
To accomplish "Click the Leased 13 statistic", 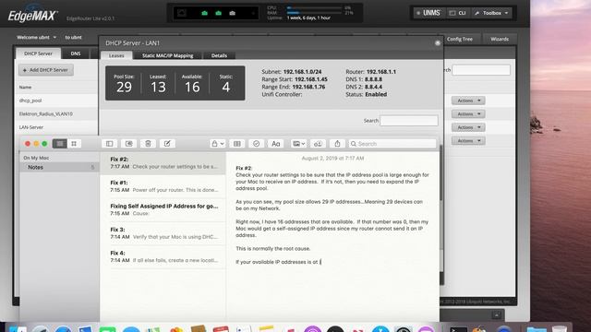I will 158,83.
